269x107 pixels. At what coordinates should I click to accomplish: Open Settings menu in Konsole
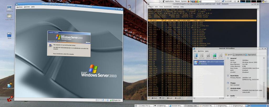click(x=176, y=7)
